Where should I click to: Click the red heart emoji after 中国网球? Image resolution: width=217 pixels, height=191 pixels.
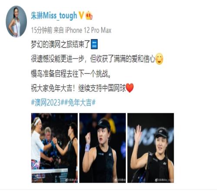130,88
